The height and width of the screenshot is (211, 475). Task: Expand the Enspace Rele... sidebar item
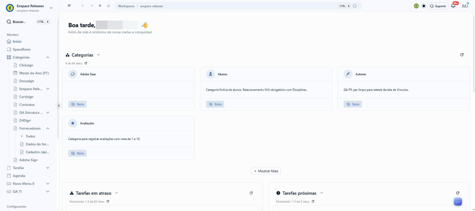[x=48, y=89]
